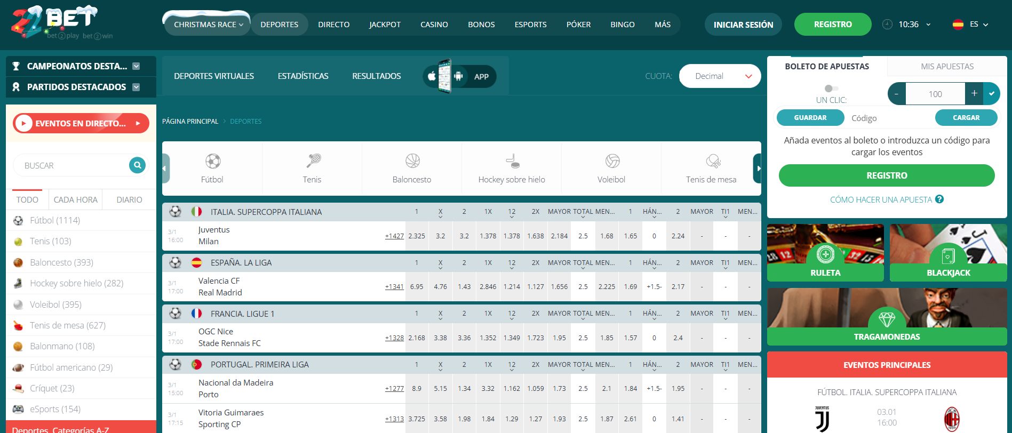Open the 22Bet logo home link

(x=61, y=22)
